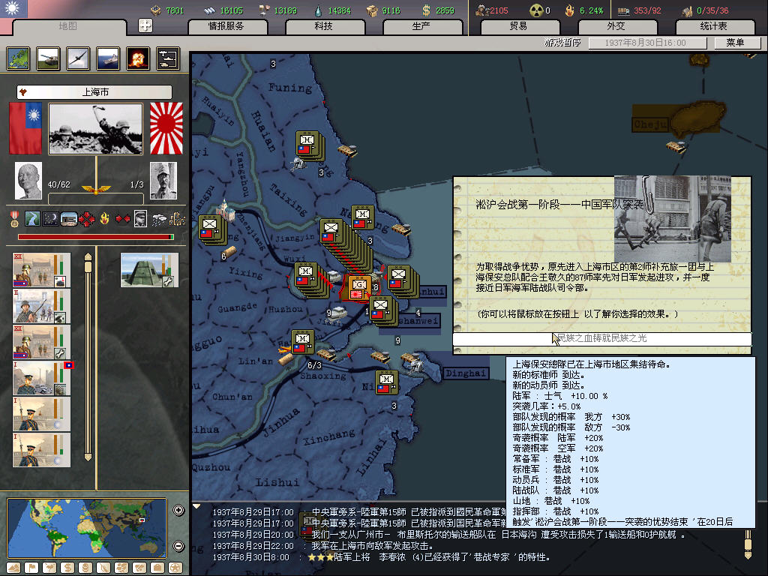This screenshot has height=576, width=768.
Task: Click the nuclear explosion icon
Action: (x=138, y=58)
